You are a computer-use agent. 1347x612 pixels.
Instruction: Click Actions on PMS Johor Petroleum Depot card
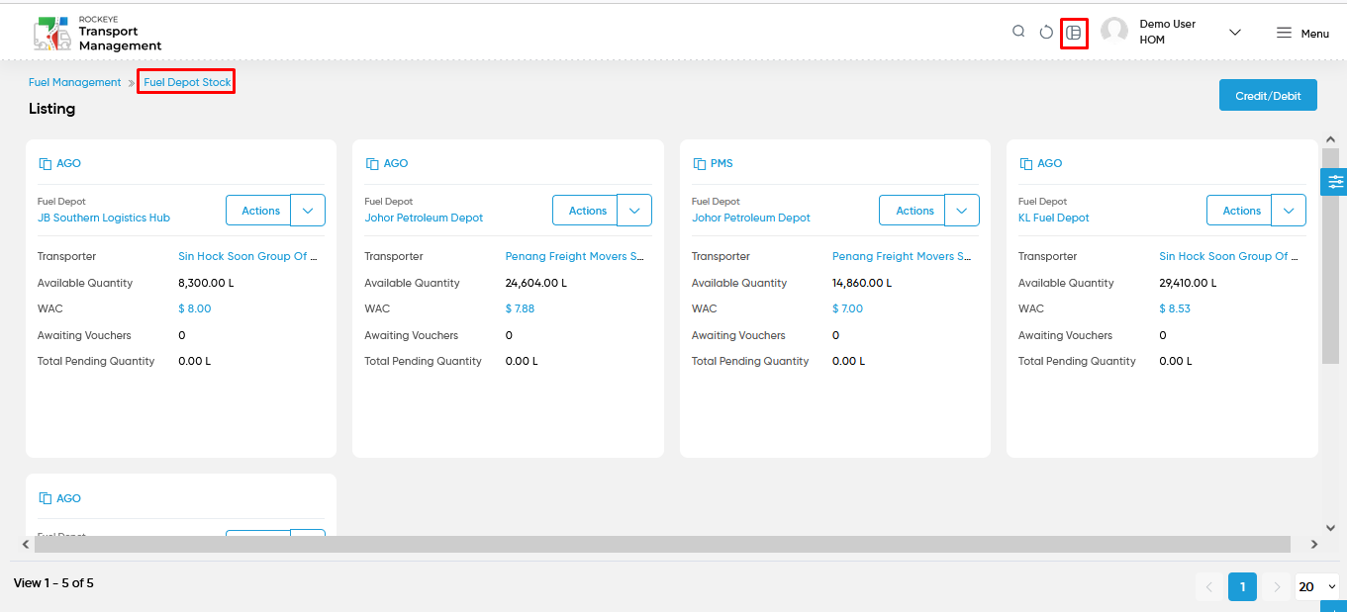click(x=913, y=211)
